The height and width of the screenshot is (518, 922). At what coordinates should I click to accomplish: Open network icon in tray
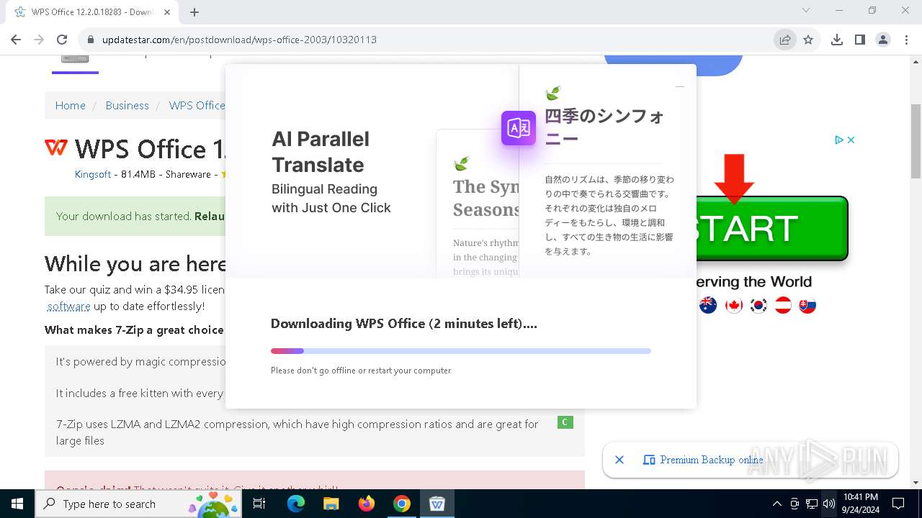click(x=812, y=504)
